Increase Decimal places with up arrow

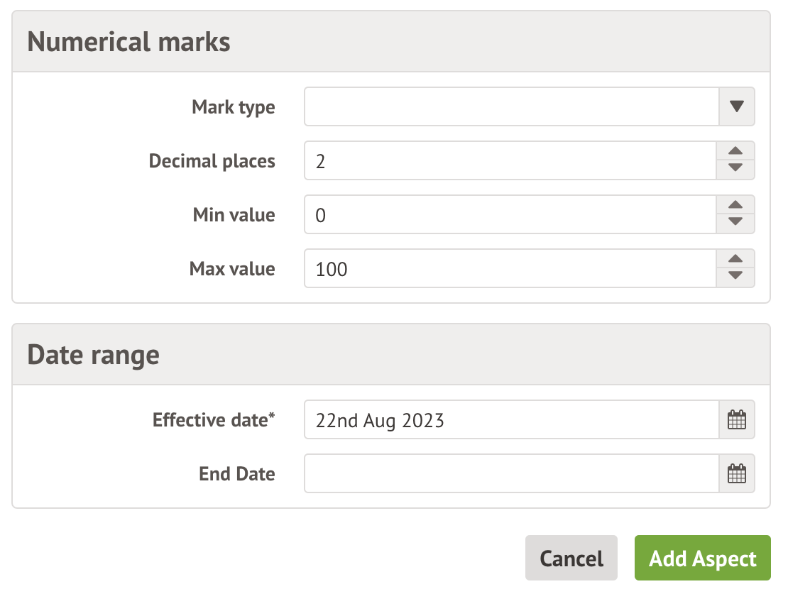click(x=735, y=151)
